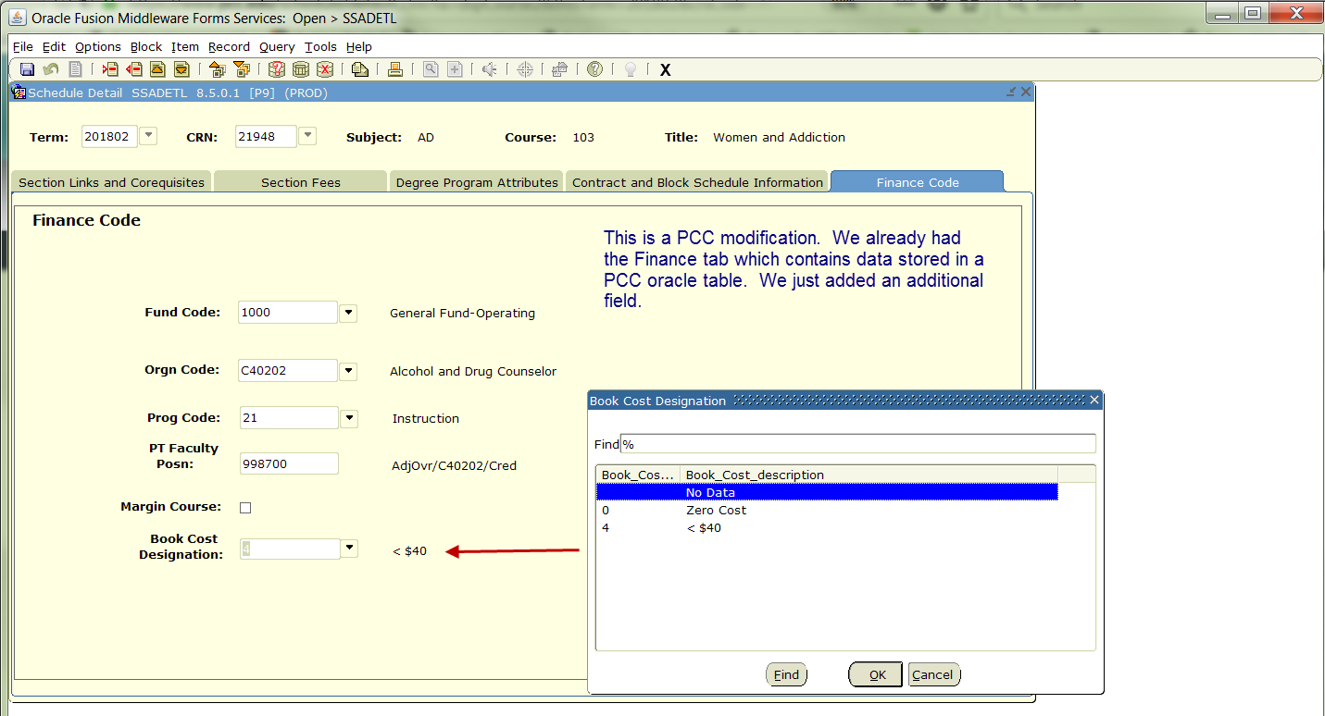This screenshot has width=1325, height=716.
Task: Go to Next Record toolbar icon
Action: [181, 69]
